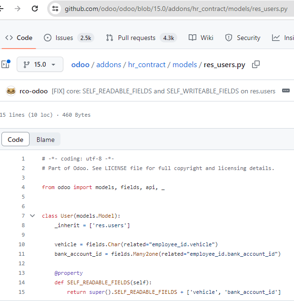Open rco-odoo author link
This screenshot has width=294, height=301.
tap(34, 91)
